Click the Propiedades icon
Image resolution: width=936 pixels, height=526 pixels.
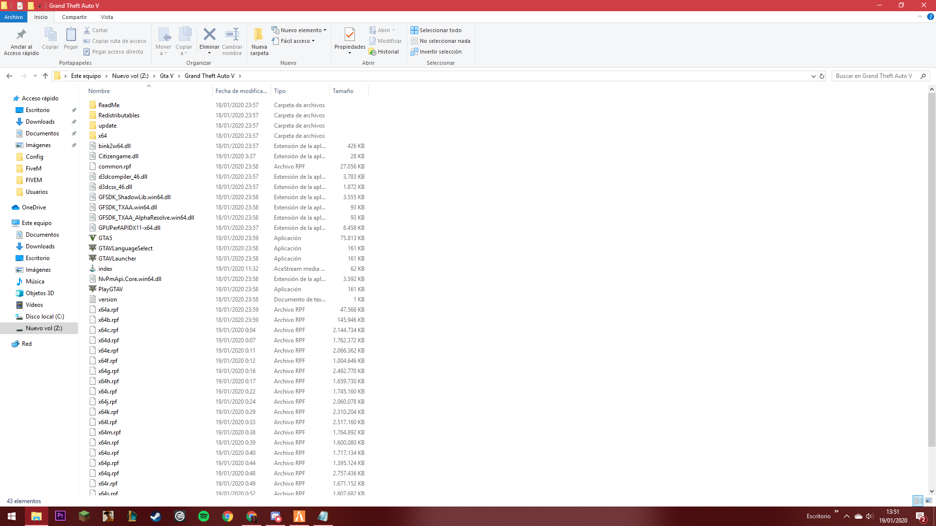tap(350, 34)
